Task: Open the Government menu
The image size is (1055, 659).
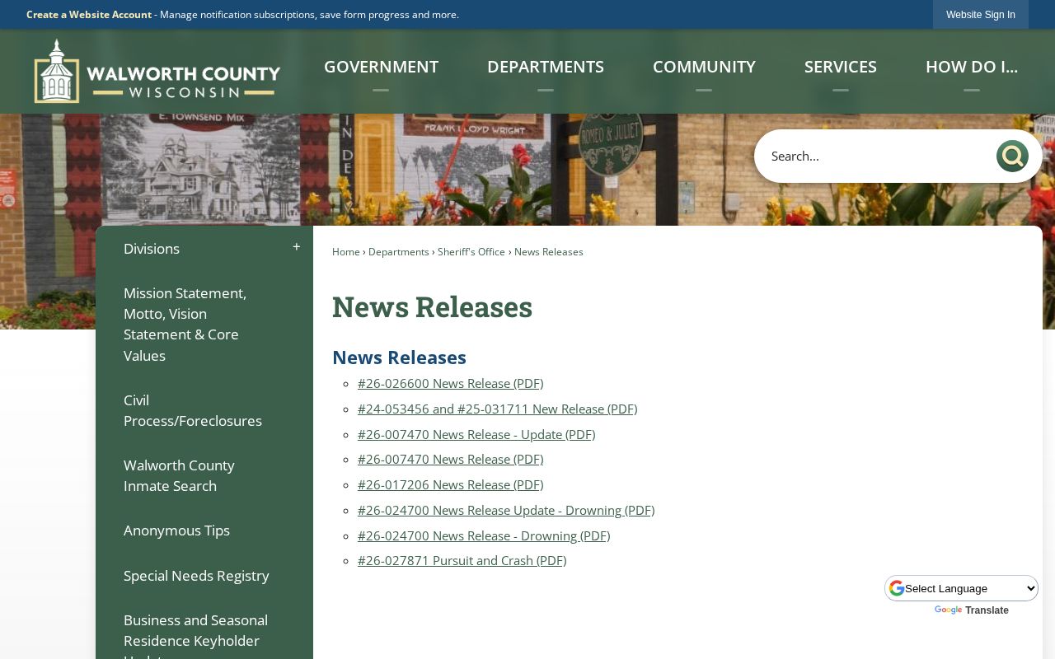Action: click(381, 67)
